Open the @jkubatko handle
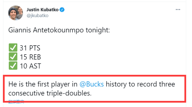 38,16
